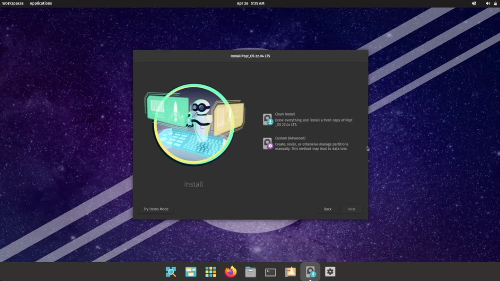Open Pop!_Shop rocket dock icon
This screenshot has height=281, width=500.
[x=290, y=272]
